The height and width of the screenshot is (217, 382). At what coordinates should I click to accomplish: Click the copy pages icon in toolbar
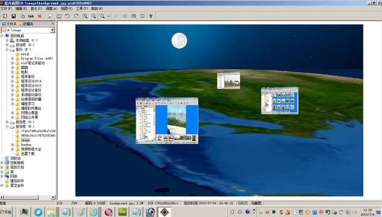tap(22, 16)
